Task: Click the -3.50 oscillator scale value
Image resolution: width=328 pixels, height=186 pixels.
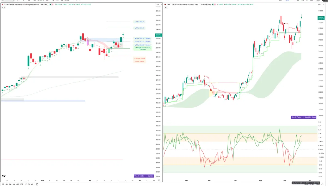Action: click(320, 176)
